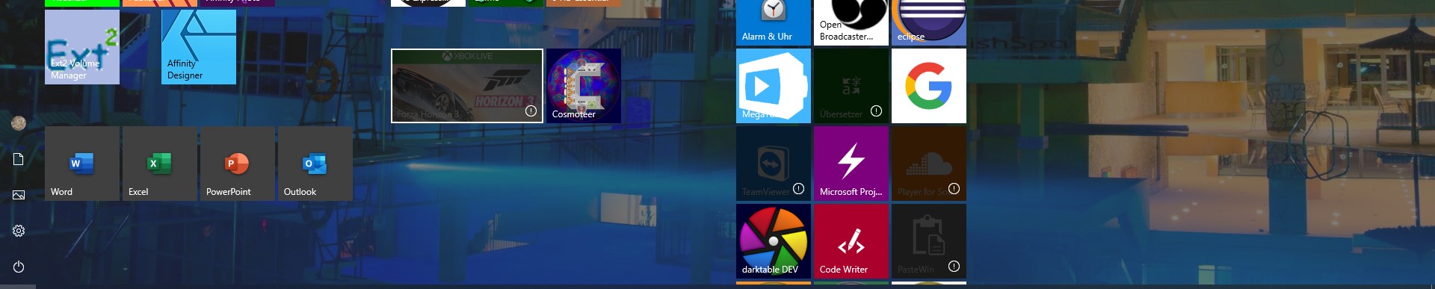Open the blue play-icon Mega tile
1435x289 pixels.
774,86
